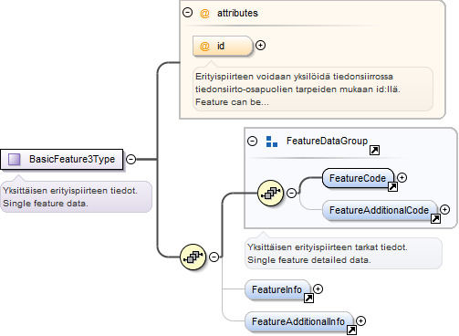
Task: Select the FeatureAdditionalInfo element
Action: (298, 321)
